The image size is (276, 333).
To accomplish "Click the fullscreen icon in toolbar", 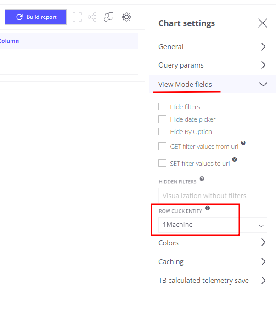I will (77, 17).
